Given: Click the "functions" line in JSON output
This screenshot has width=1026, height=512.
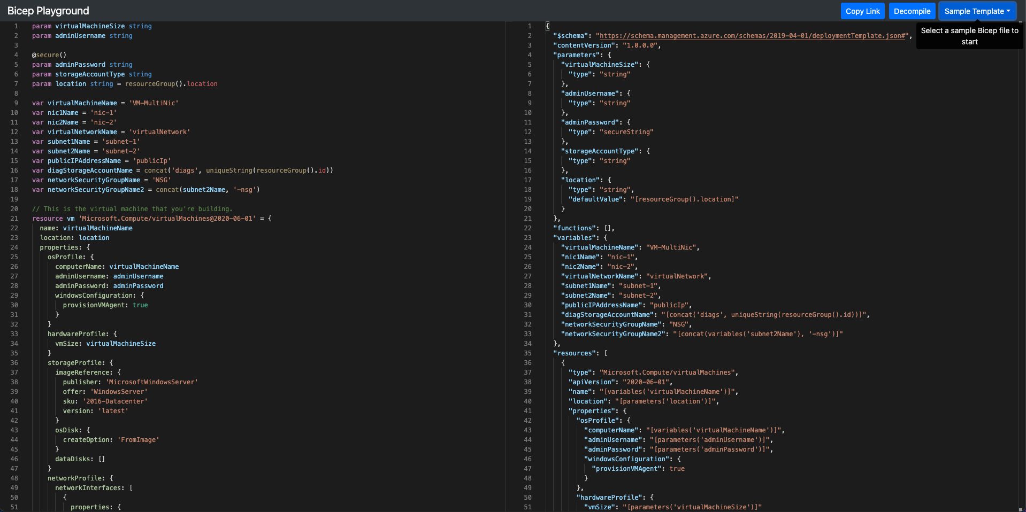Looking at the screenshot, I should pos(584,228).
